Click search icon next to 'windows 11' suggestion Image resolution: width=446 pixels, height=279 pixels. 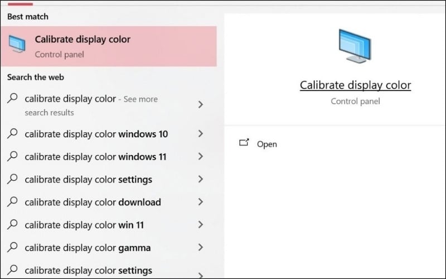pos(12,156)
